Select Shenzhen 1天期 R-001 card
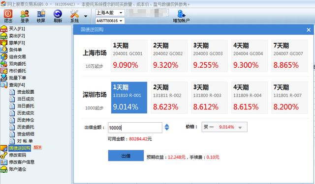 coord(129,98)
